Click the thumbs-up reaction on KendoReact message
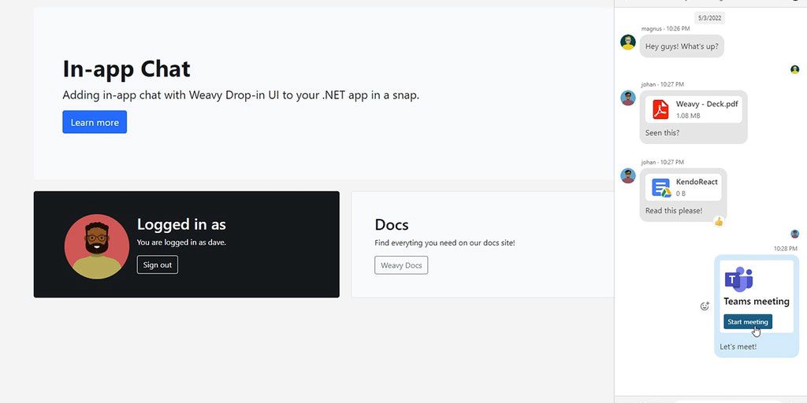The image size is (807, 403). pyautogui.click(x=719, y=221)
